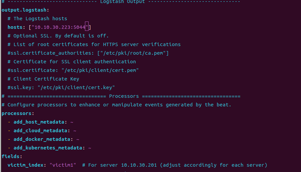
Task: Click the 'fields:' key
Action: (12, 156)
